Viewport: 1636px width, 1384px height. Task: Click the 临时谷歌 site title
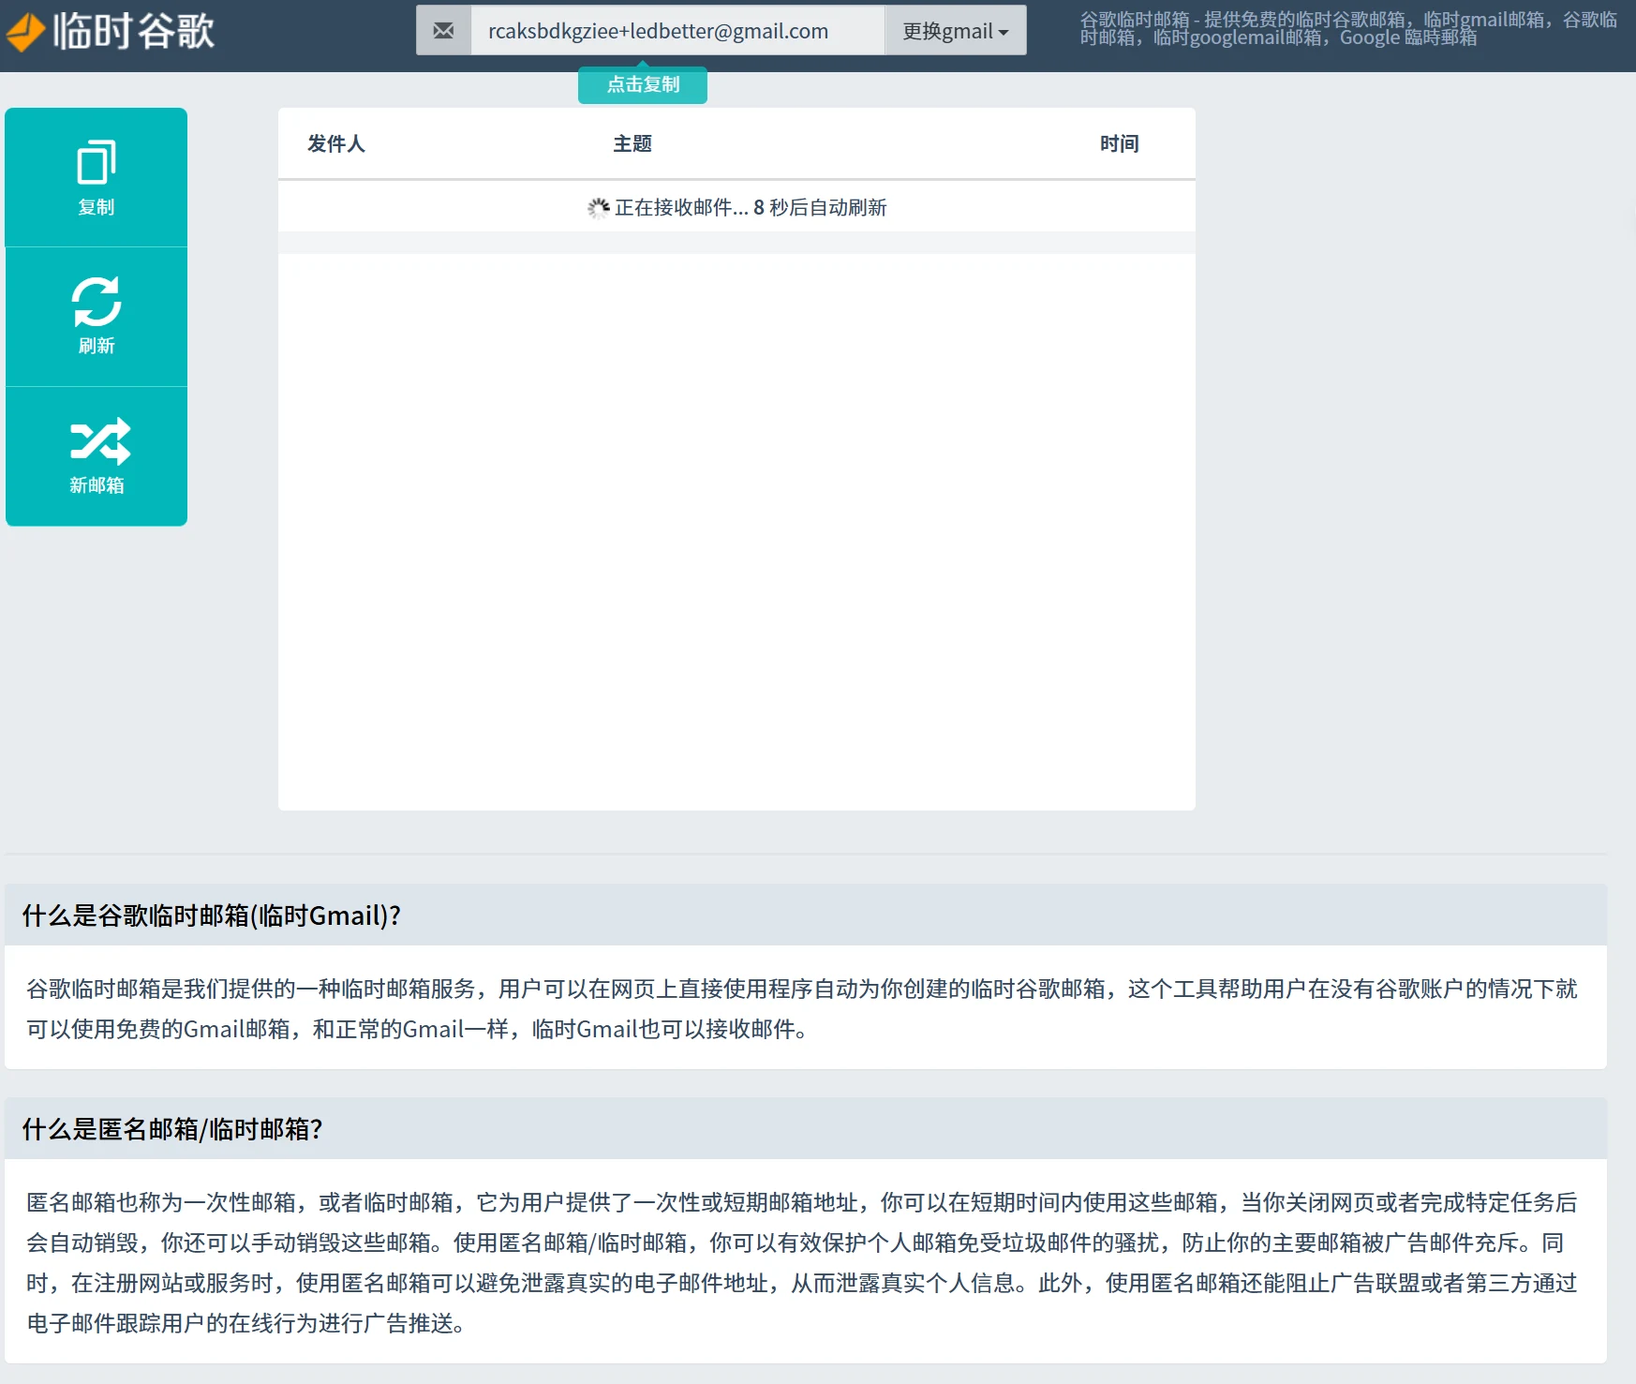pyautogui.click(x=134, y=31)
